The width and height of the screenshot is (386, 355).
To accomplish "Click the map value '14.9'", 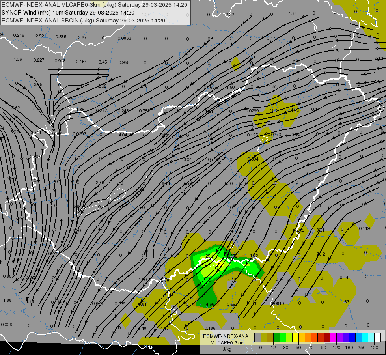I will (x=295, y=110).
